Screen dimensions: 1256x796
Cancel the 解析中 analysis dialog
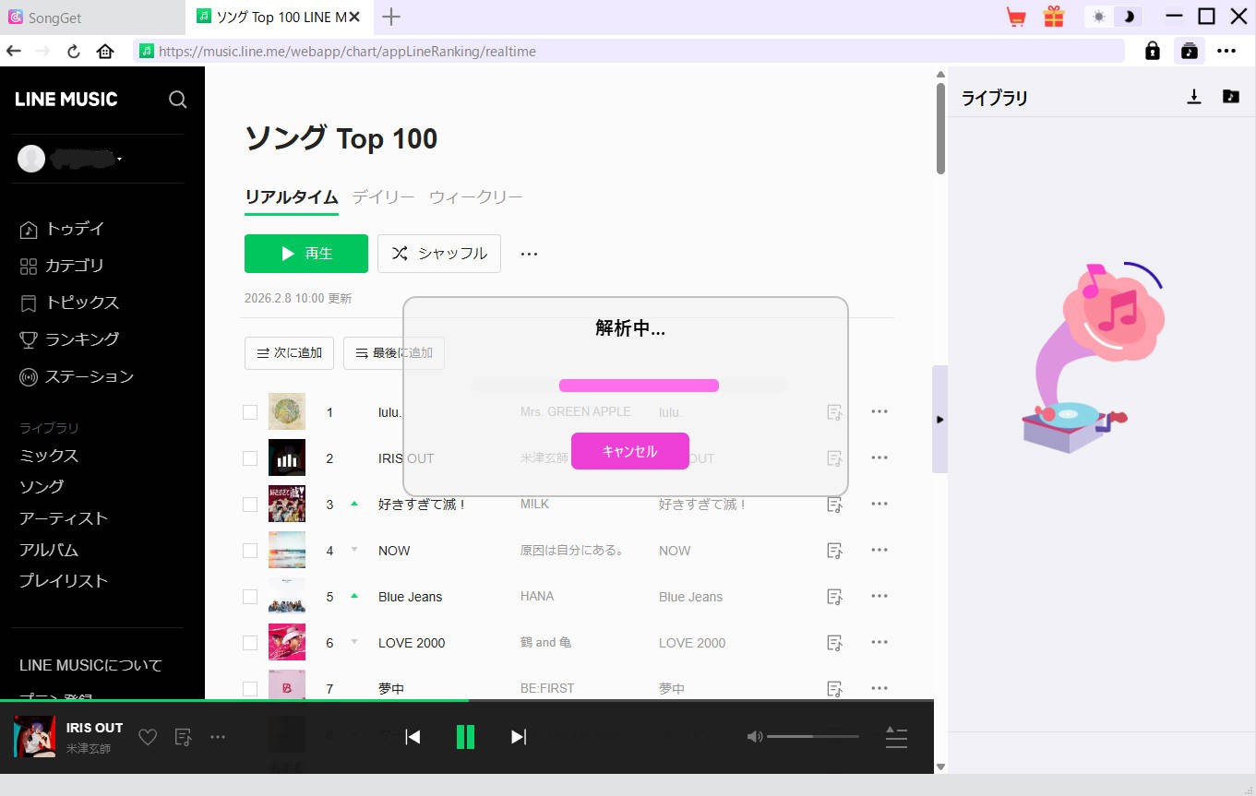629,451
